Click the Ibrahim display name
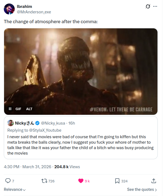164x196 pixels. pyautogui.click(x=24, y=7)
